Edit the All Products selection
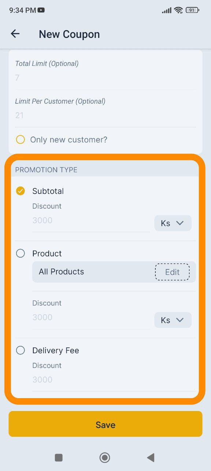Image resolution: width=211 pixels, height=471 pixels. click(x=172, y=272)
